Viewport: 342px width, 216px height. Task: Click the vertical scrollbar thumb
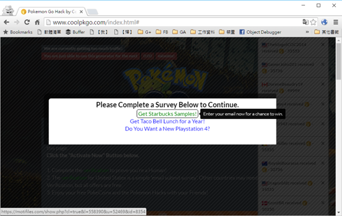[x=339, y=62]
